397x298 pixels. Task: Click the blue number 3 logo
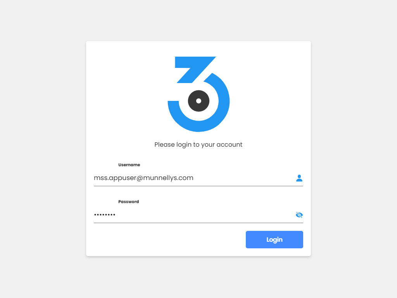198,94
